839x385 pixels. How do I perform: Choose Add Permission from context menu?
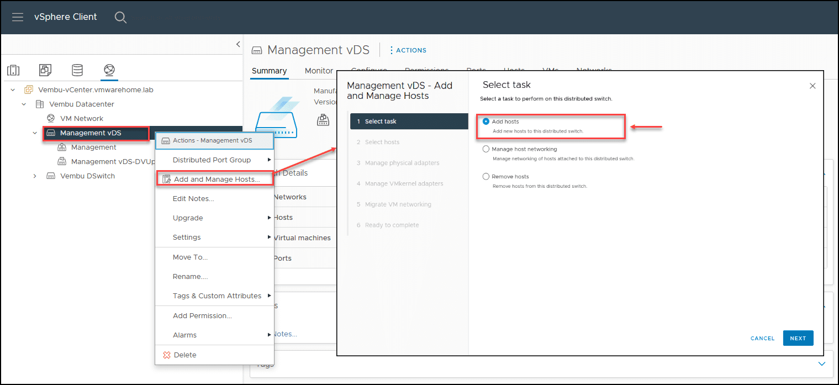215,316
